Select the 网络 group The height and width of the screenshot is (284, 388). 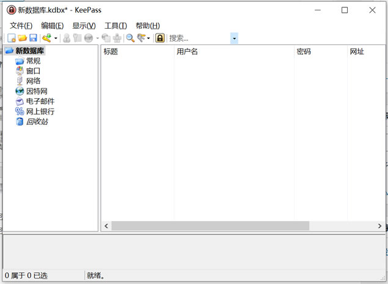coord(33,81)
